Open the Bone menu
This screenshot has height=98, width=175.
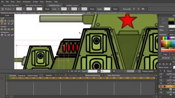[19, 2]
